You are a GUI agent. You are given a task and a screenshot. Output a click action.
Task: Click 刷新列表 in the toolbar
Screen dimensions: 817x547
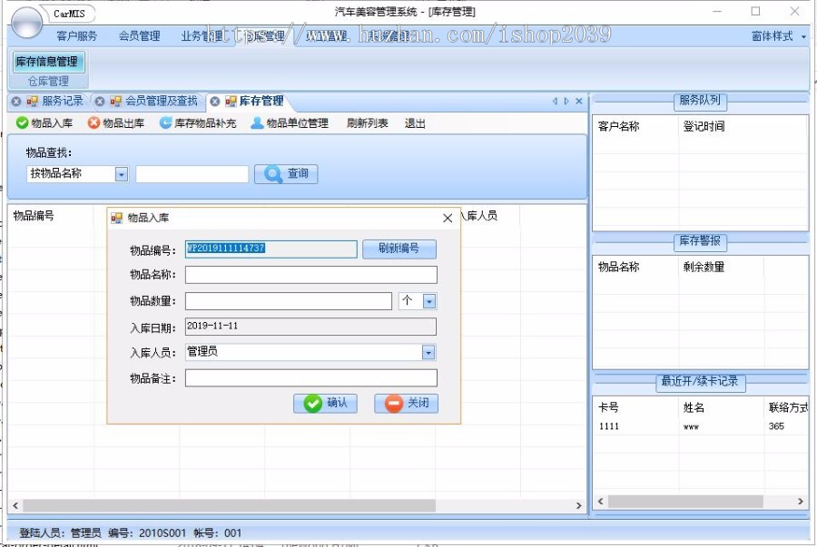point(368,123)
